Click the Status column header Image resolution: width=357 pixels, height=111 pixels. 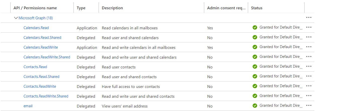tap(257, 8)
